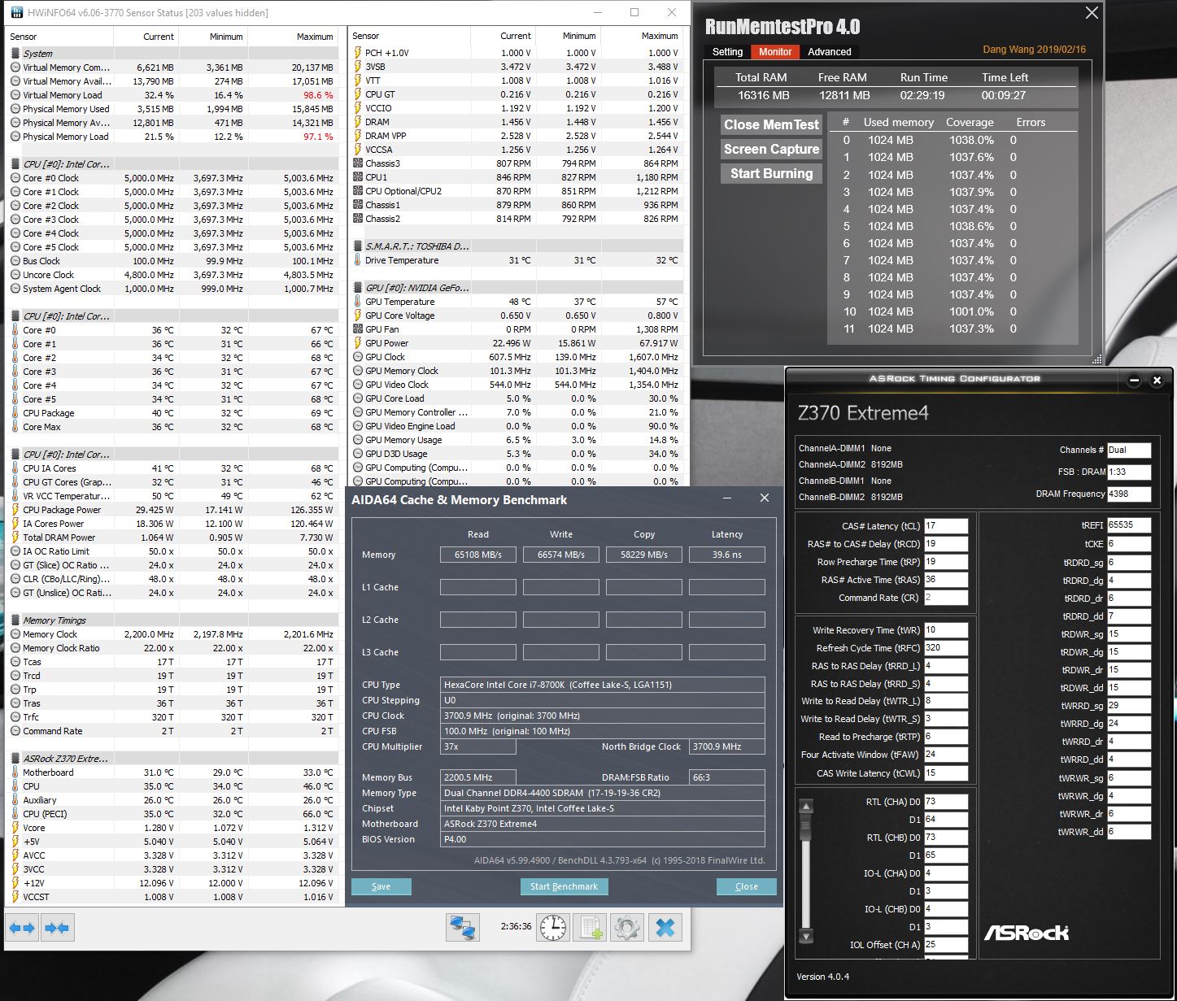The height and width of the screenshot is (1001, 1177).
Task: Select memtest instance row 10 in RunMemtestPro
Action: [953, 311]
